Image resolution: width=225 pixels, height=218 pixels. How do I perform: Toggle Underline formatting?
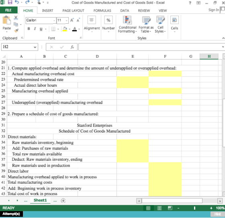click(41, 29)
